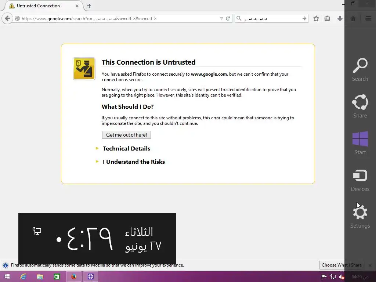This screenshot has width=376, height=282.
Task: Click Get me out of here! button
Action: pyautogui.click(x=126, y=135)
